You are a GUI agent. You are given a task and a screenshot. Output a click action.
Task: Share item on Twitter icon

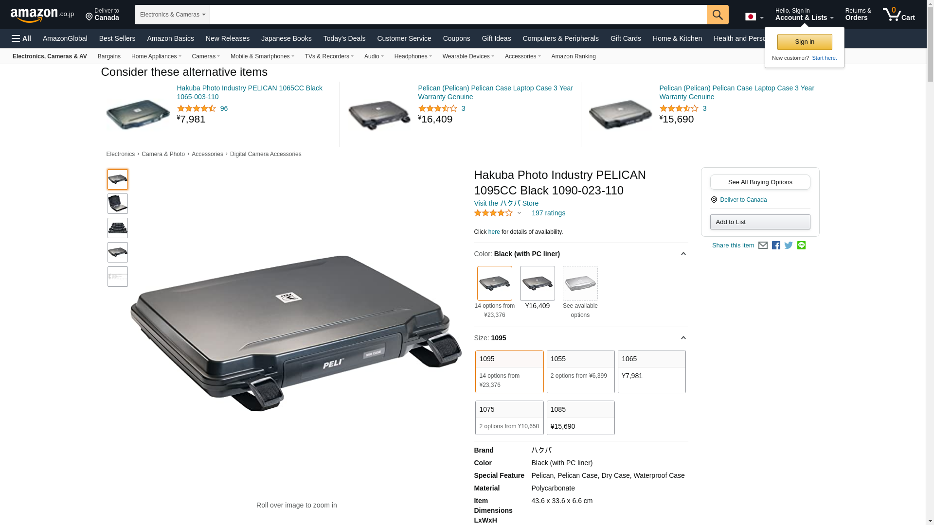(x=789, y=245)
